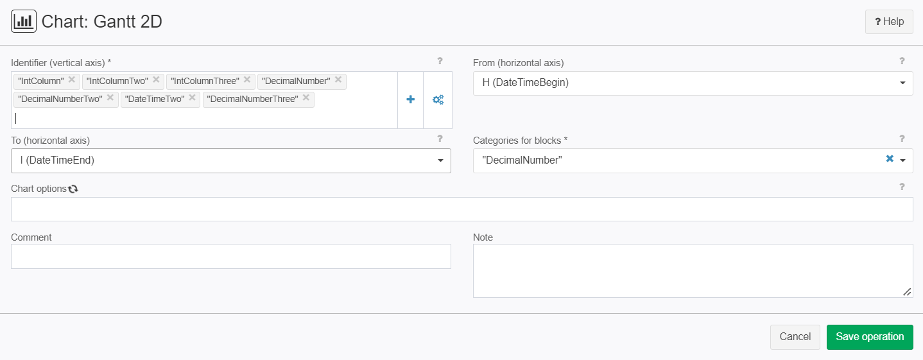This screenshot has width=923, height=360.
Task: Remove the "DecimalNumberThree" tag
Action: pos(306,98)
